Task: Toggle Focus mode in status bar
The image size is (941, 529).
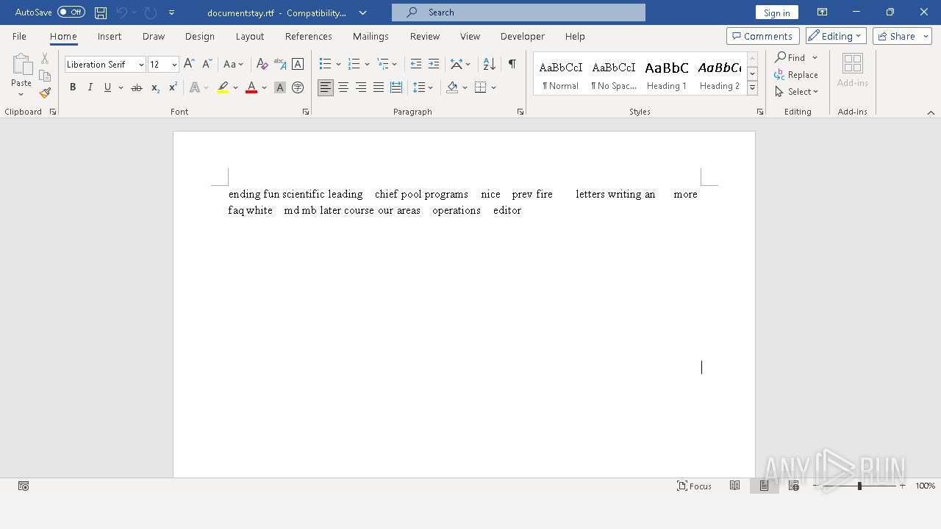Action: [695, 486]
